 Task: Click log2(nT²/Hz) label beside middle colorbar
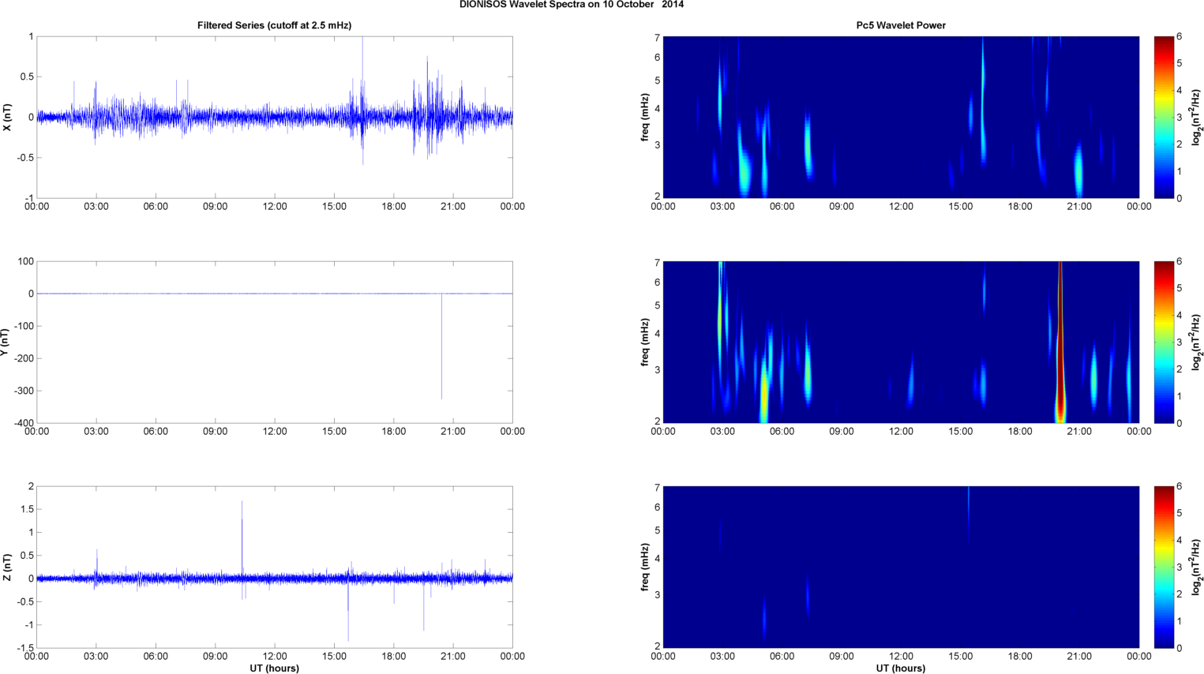(1197, 343)
